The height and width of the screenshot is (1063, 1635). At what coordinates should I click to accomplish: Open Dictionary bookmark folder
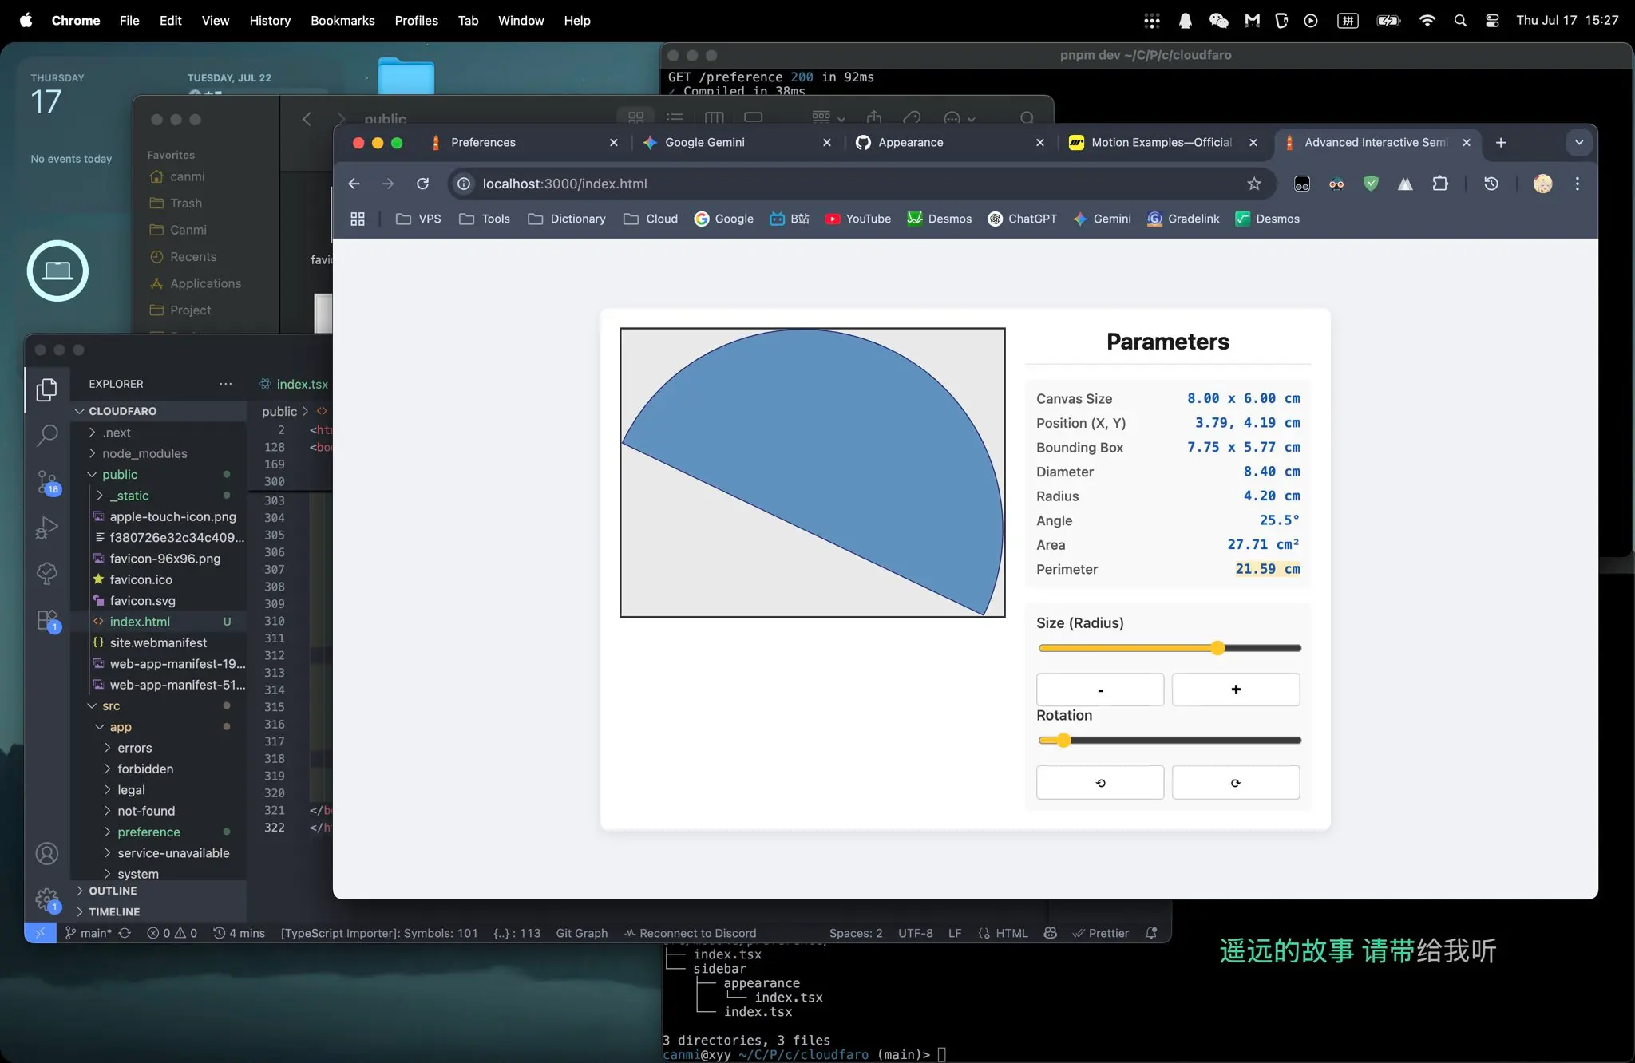point(567,219)
